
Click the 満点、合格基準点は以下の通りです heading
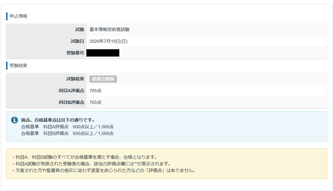click(58, 120)
